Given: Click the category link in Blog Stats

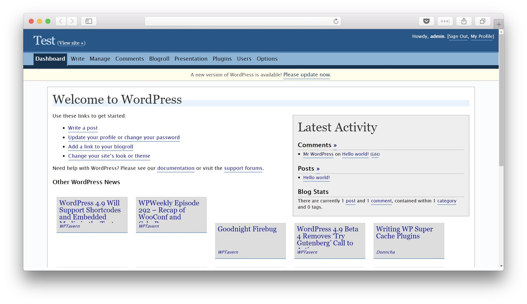Looking at the screenshot, I should [447, 201].
